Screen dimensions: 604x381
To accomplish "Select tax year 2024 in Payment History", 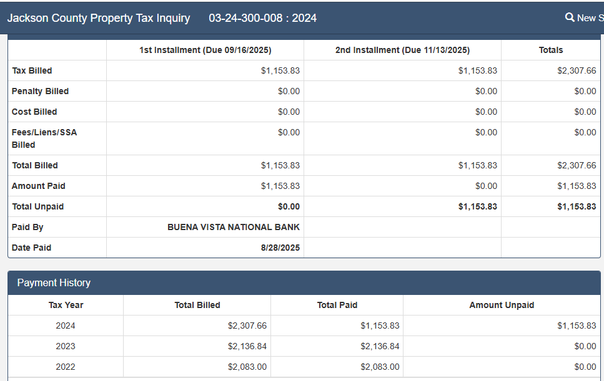I will click(66, 326).
